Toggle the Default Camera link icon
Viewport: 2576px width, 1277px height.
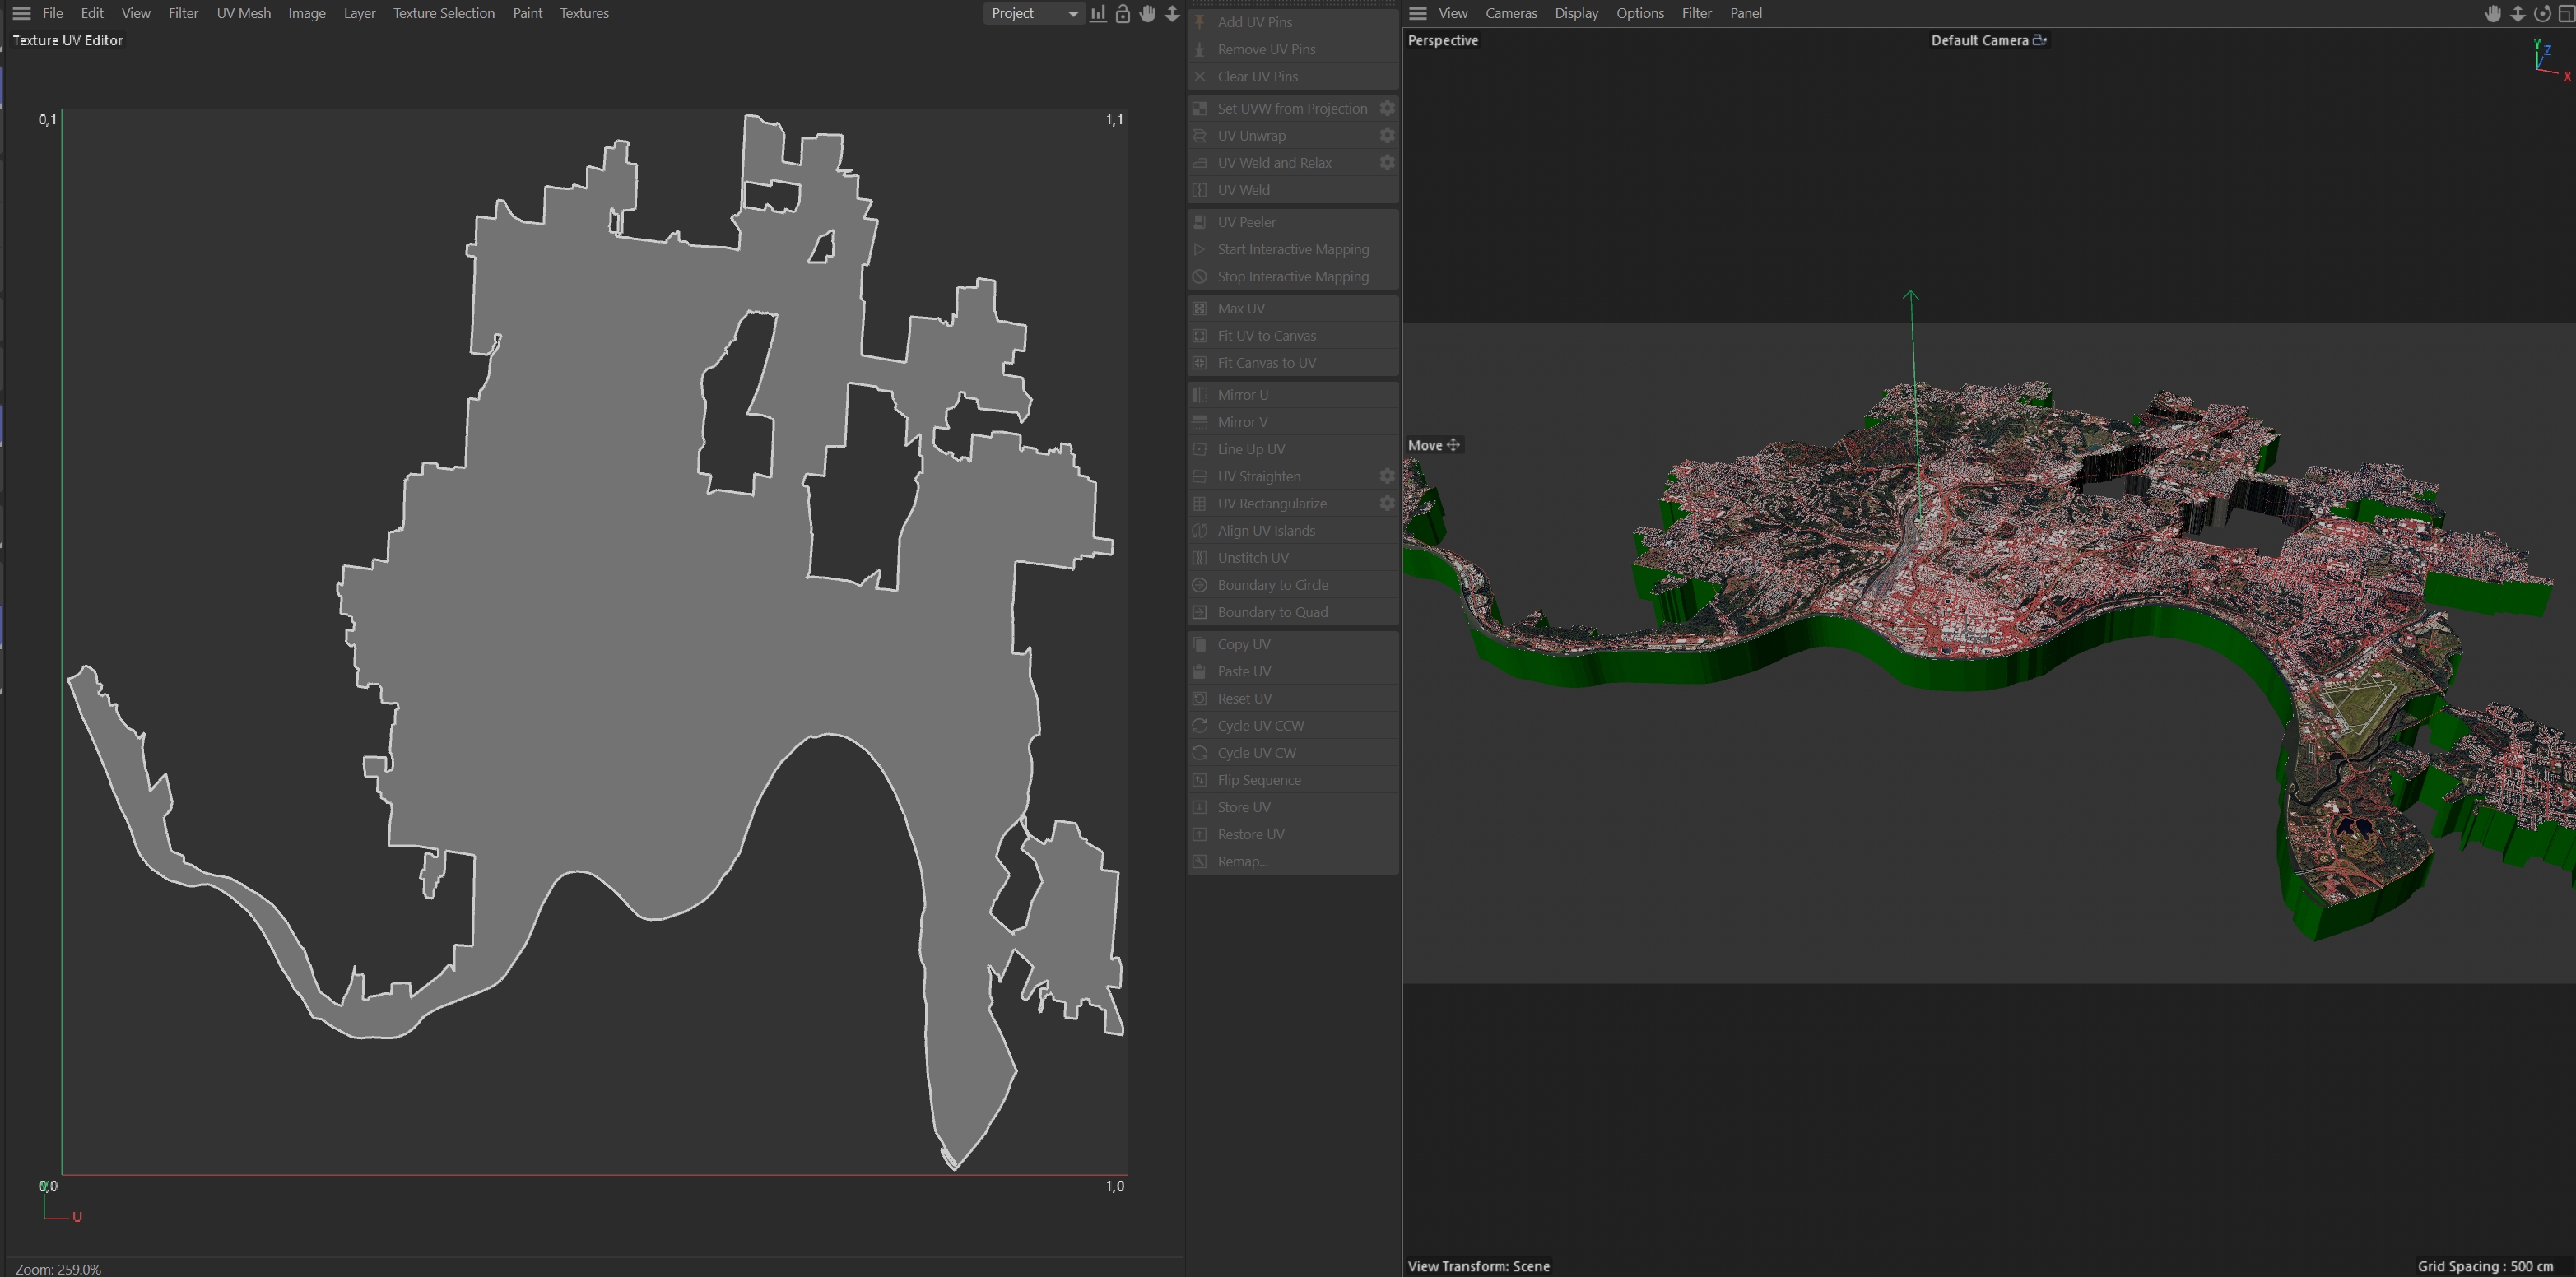coord(2040,40)
